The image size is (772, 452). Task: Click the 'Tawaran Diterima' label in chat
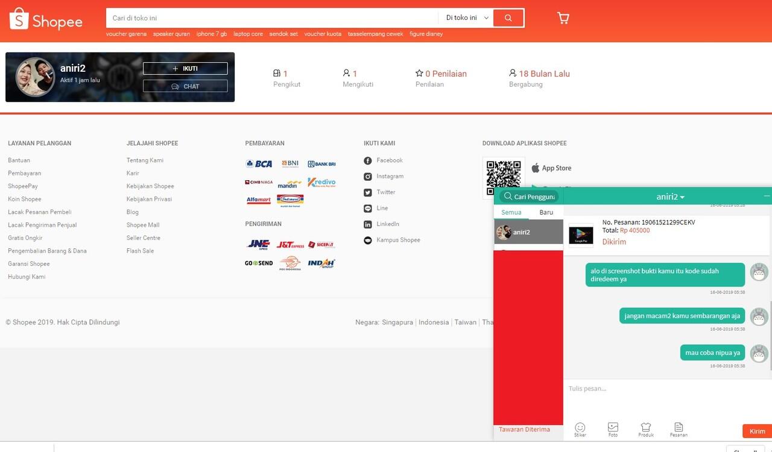tap(524, 430)
